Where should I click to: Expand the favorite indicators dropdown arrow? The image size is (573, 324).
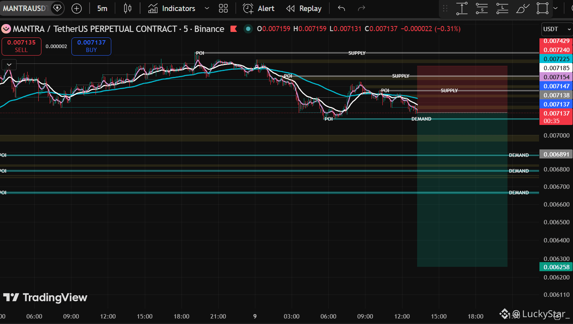click(x=207, y=8)
